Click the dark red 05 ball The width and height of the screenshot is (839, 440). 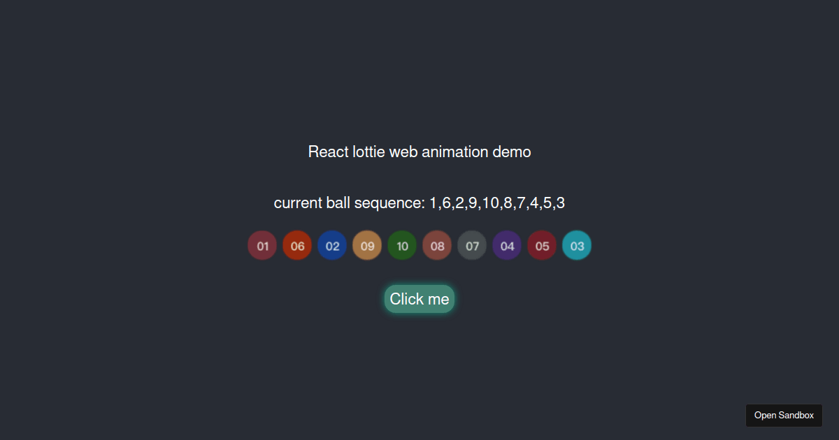pos(542,245)
